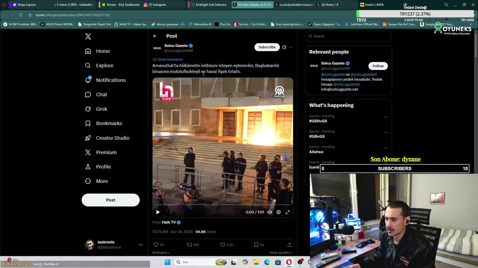478x268 pixels.
Task: Open Notifications in the sidebar
Action: coord(105,80)
